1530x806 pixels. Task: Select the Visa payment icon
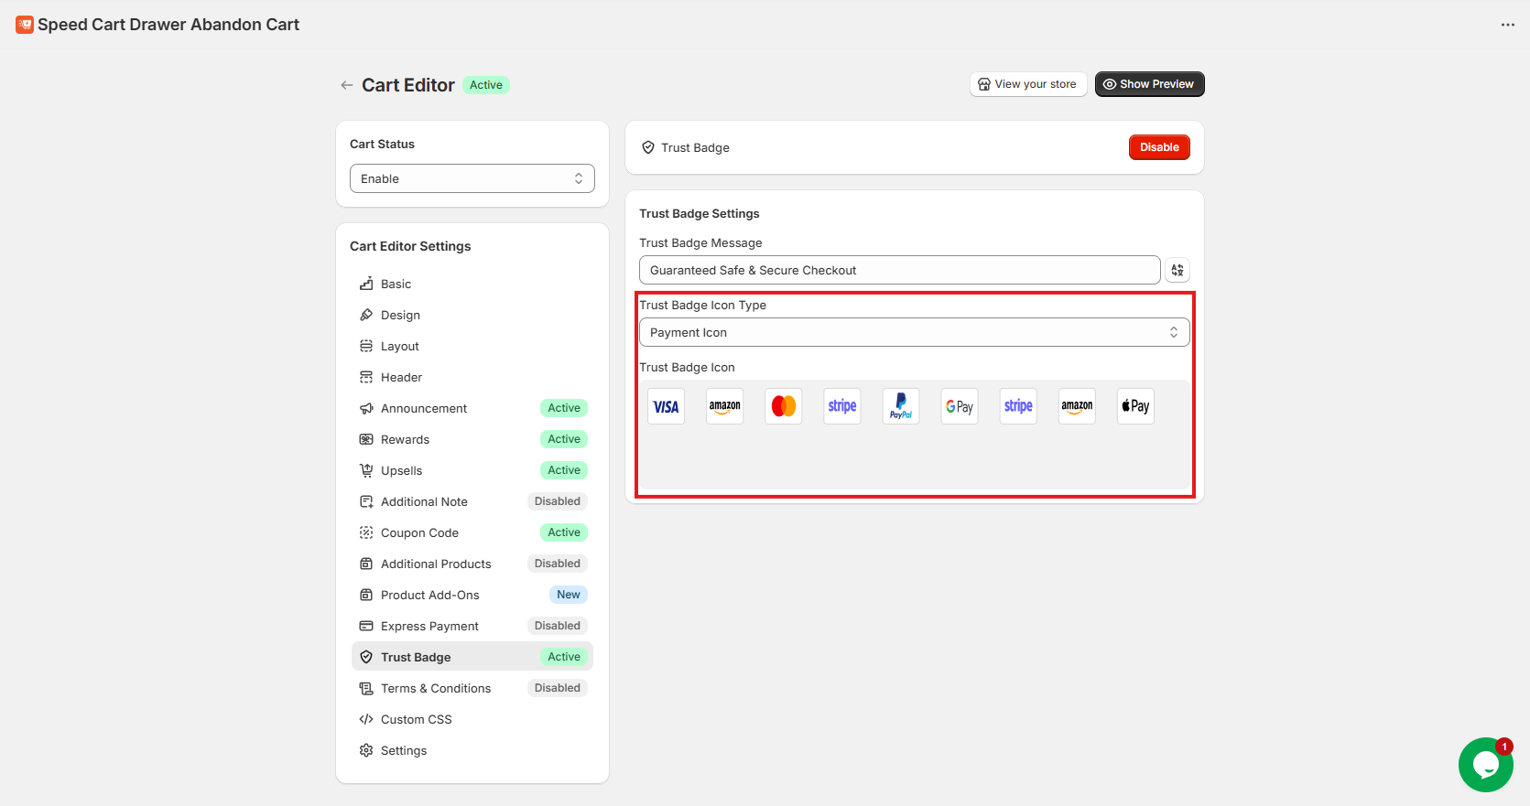pos(666,406)
